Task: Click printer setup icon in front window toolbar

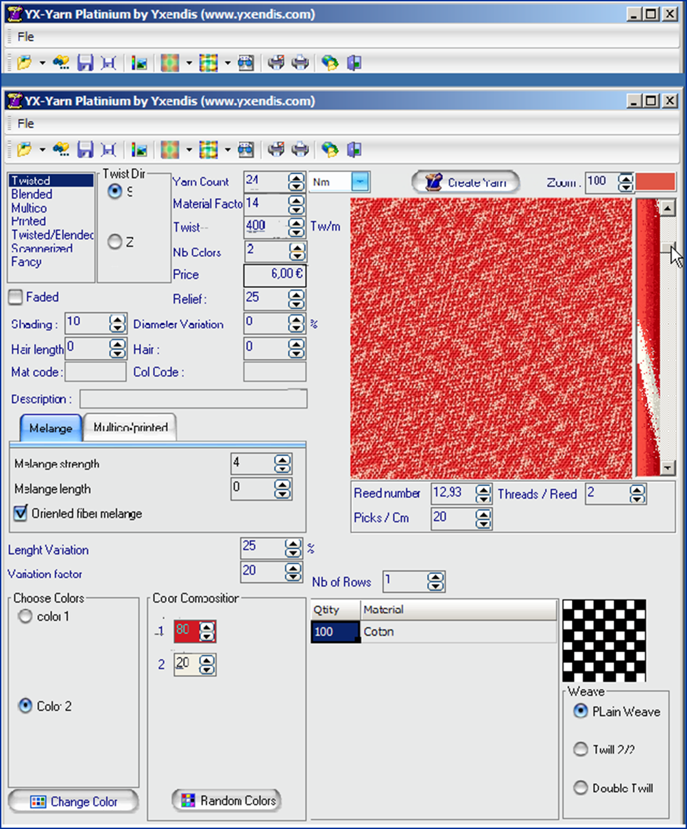Action: (276, 149)
